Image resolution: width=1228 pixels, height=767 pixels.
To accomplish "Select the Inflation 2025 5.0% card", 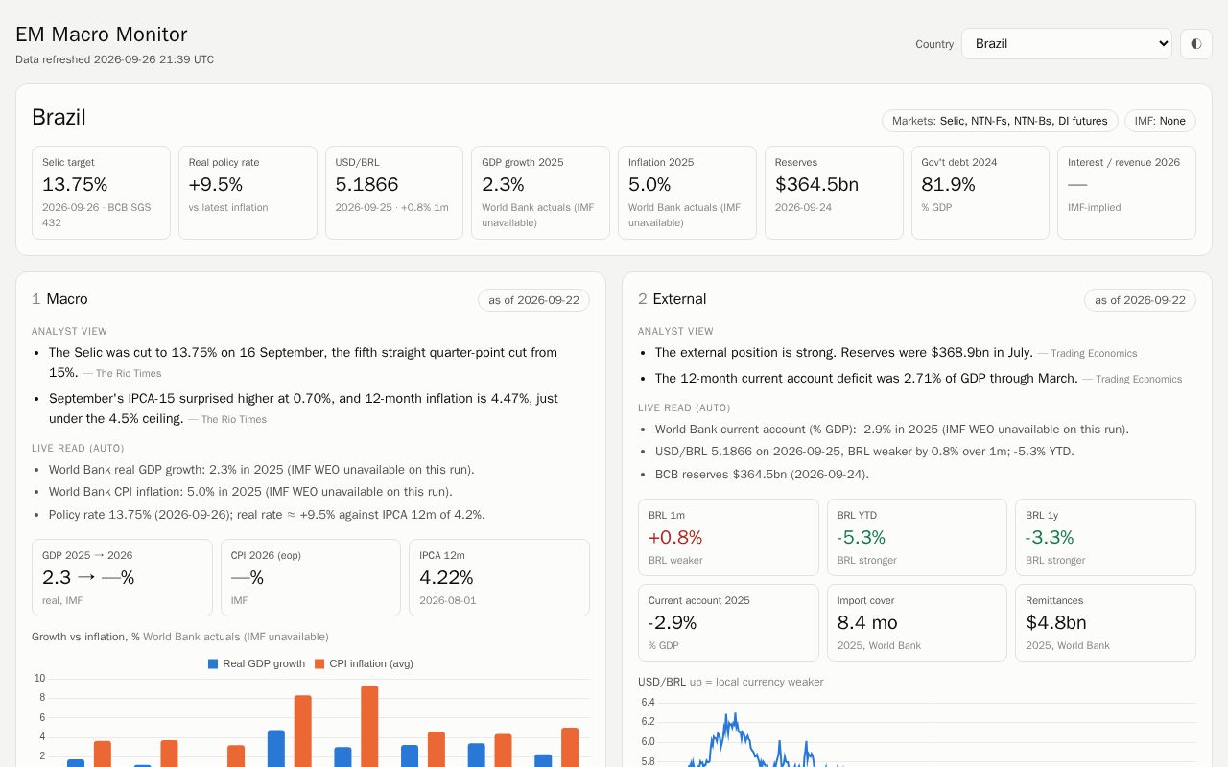I will tap(687, 193).
